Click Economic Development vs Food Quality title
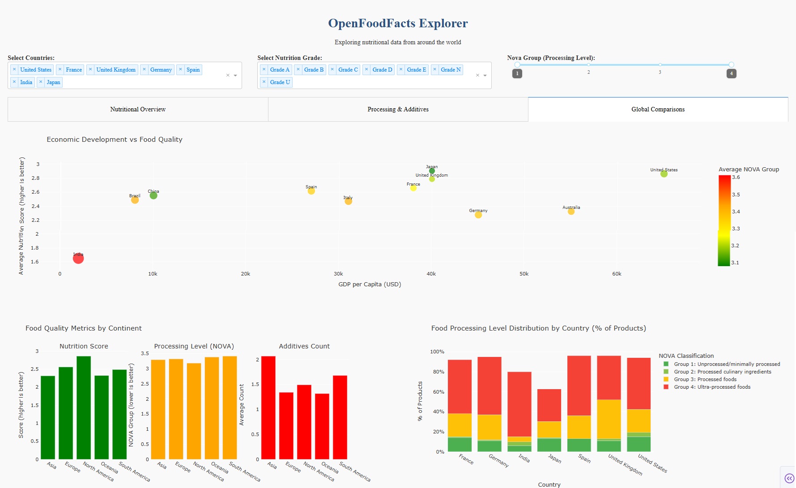The width and height of the screenshot is (796, 488). click(115, 140)
